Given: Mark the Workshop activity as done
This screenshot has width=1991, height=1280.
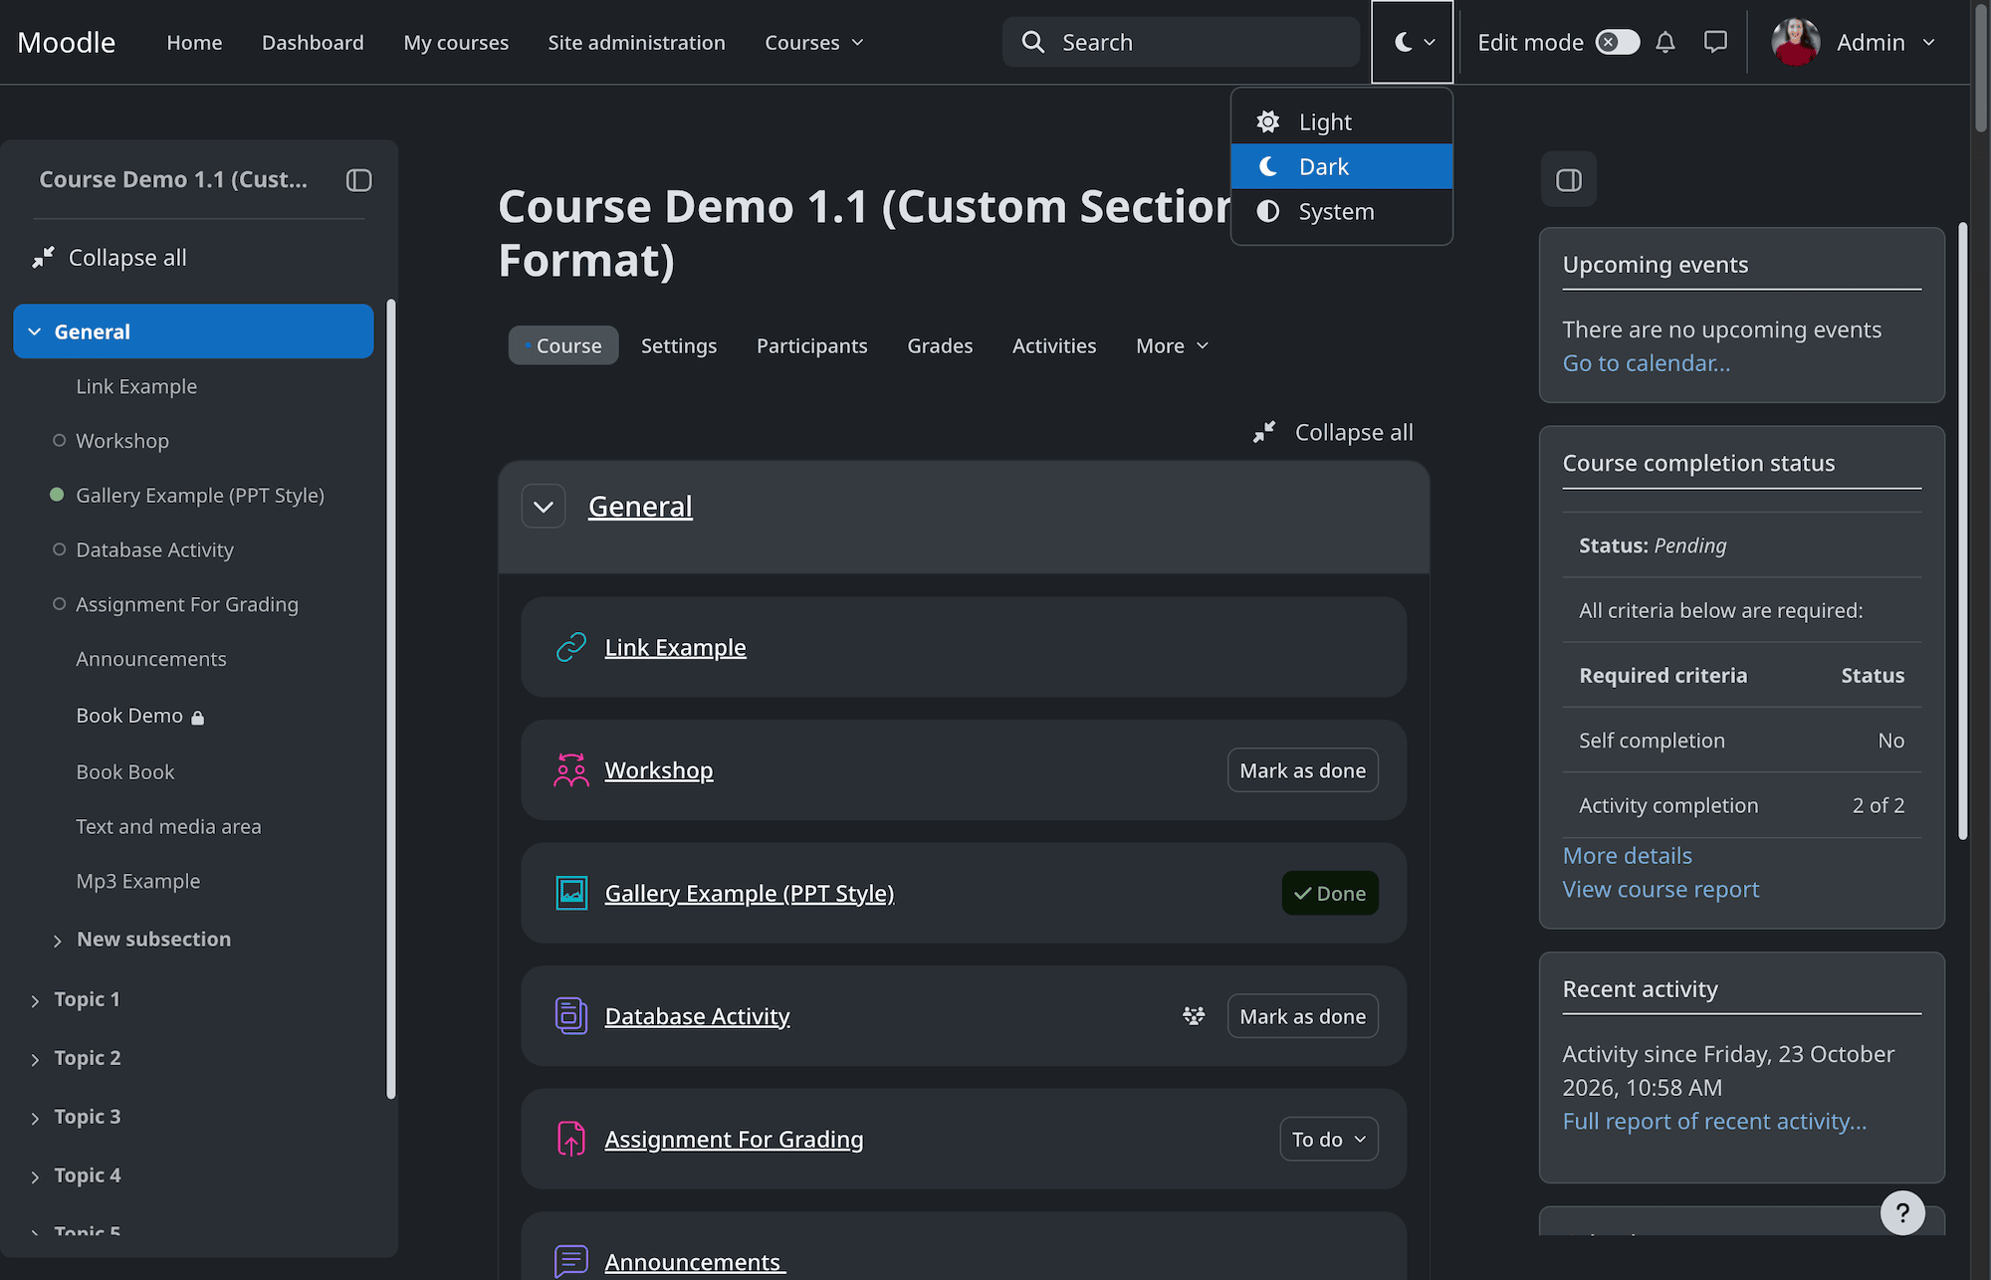Looking at the screenshot, I should [x=1302, y=770].
